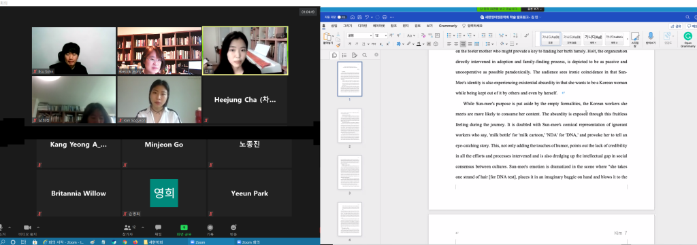Open the 그리기 (Draw) ribbon tab
This screenshot has height=245, width=697.
[348, 26]
